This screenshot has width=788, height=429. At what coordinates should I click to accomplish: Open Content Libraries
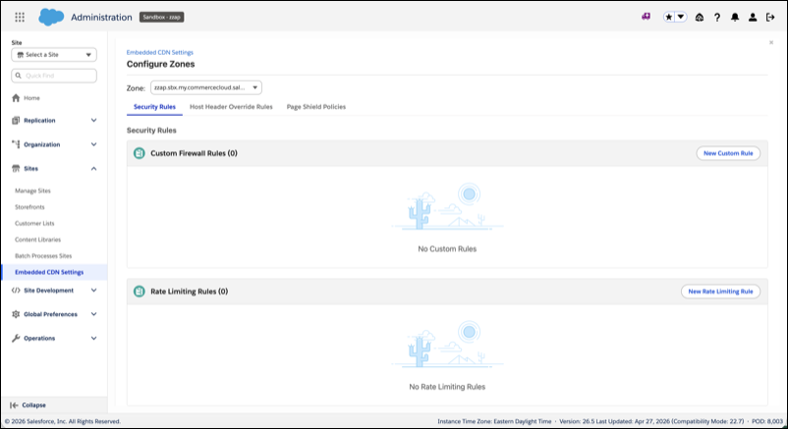pyautogui.click(x=37, y=240)
